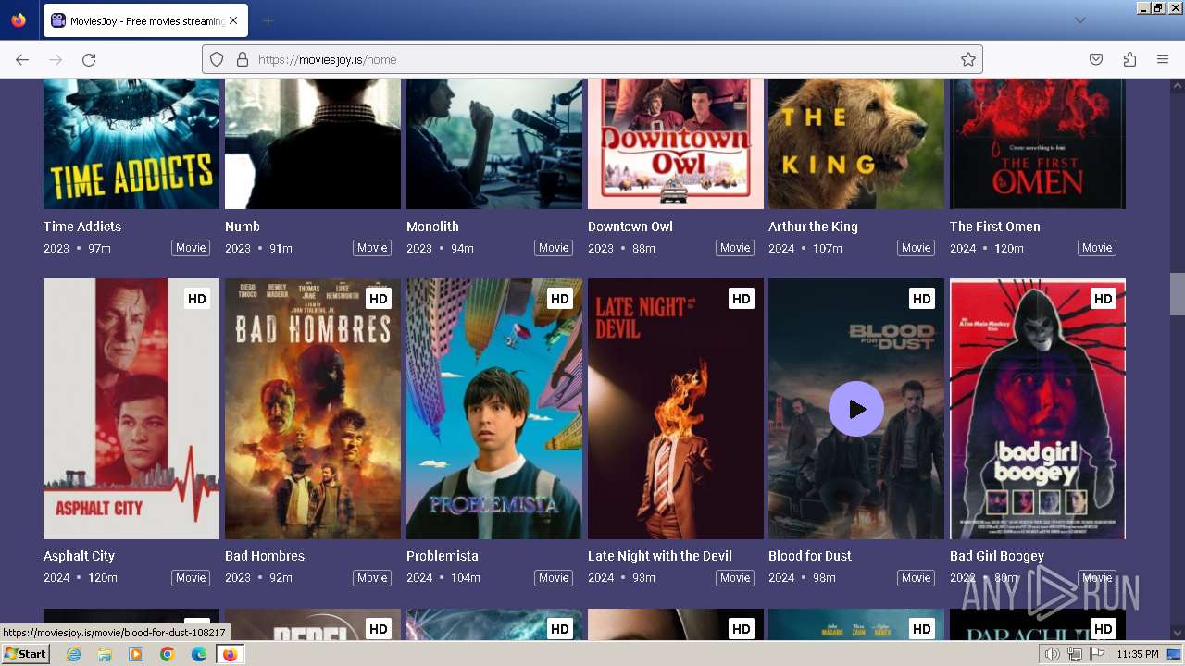Launch Microsoft Edge from the taskbar
The image size is (1185, 666).
click(x=199, y=654)
